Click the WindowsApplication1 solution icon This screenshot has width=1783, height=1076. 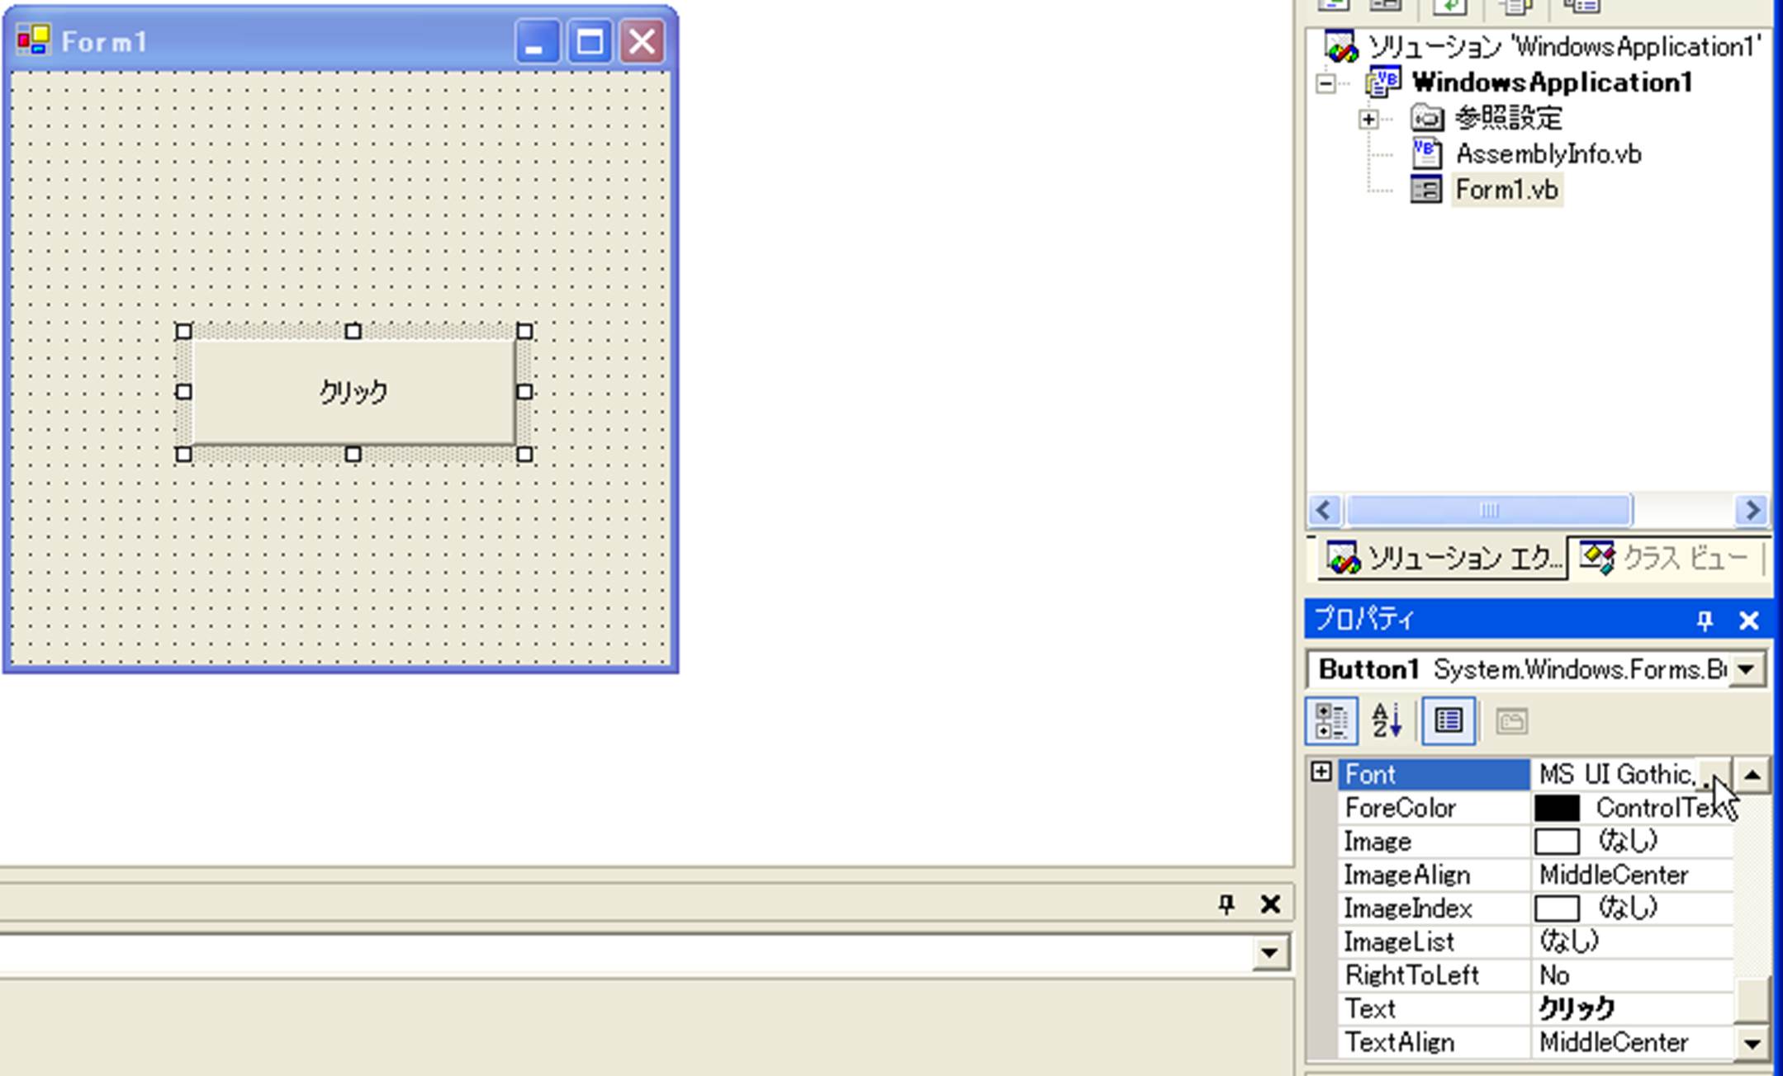coord(1340,47)
